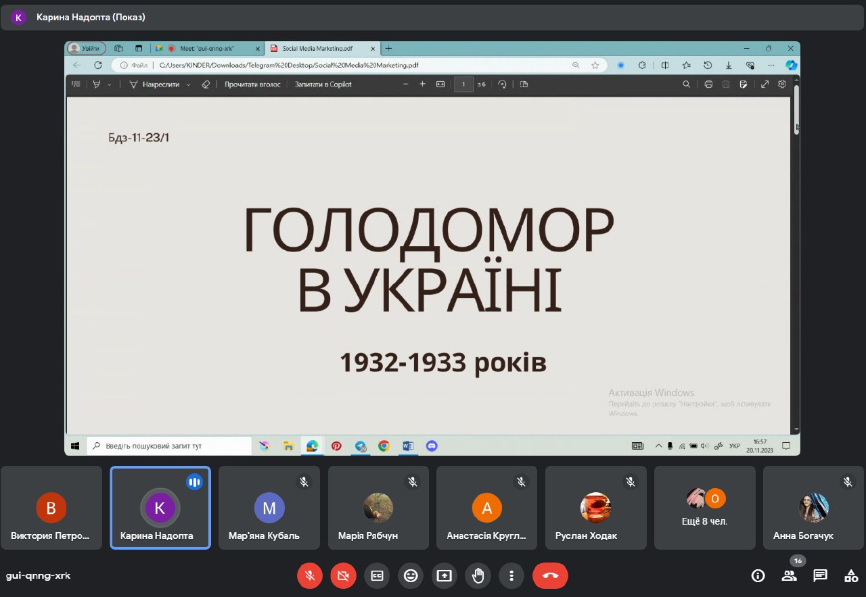This screenshot has width=866, height=597.
Task: Click Запитати в Copilot
Action: (x=323, y=85)
